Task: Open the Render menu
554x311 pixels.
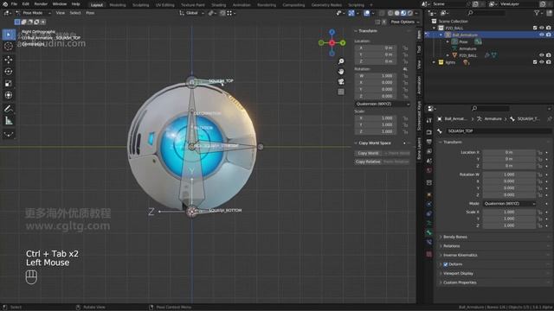Action: [41, 4]
